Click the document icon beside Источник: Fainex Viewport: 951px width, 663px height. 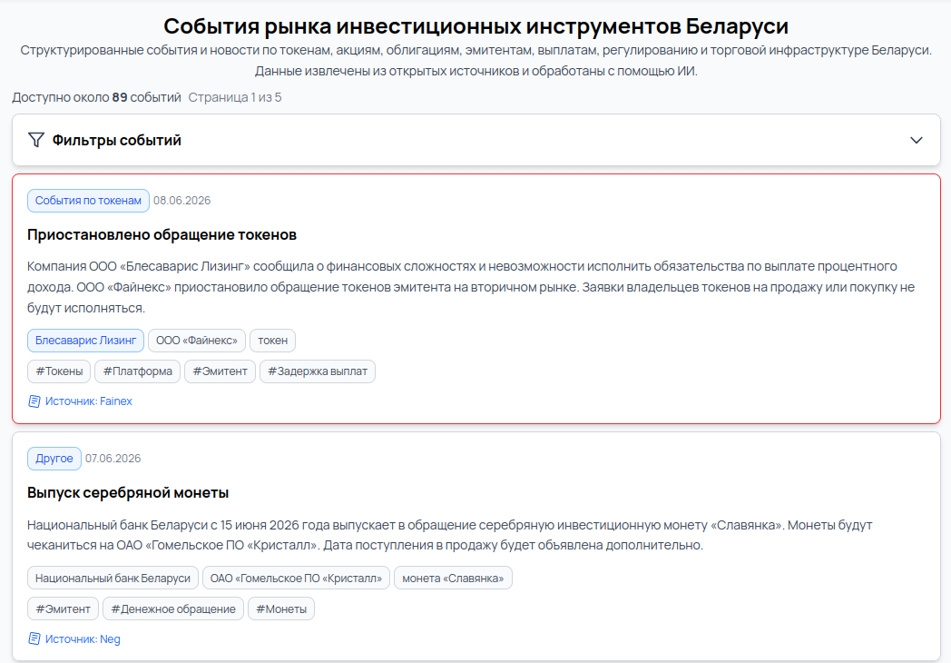[34, 401]
